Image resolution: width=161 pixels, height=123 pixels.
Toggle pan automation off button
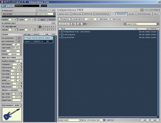[19, 41]
